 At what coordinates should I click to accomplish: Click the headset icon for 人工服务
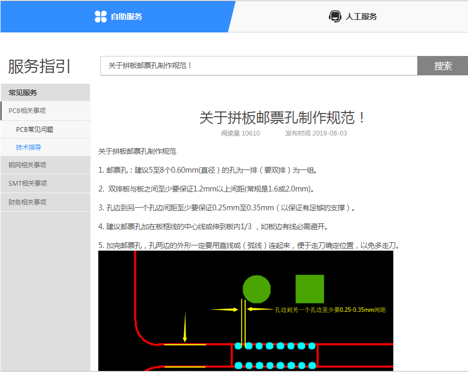(335, 16)
